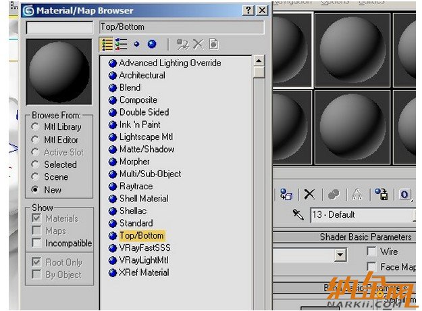This screenshot has height=311, width=422.
Task: Select XRef Material entry
Action: [x=144, y=272]
